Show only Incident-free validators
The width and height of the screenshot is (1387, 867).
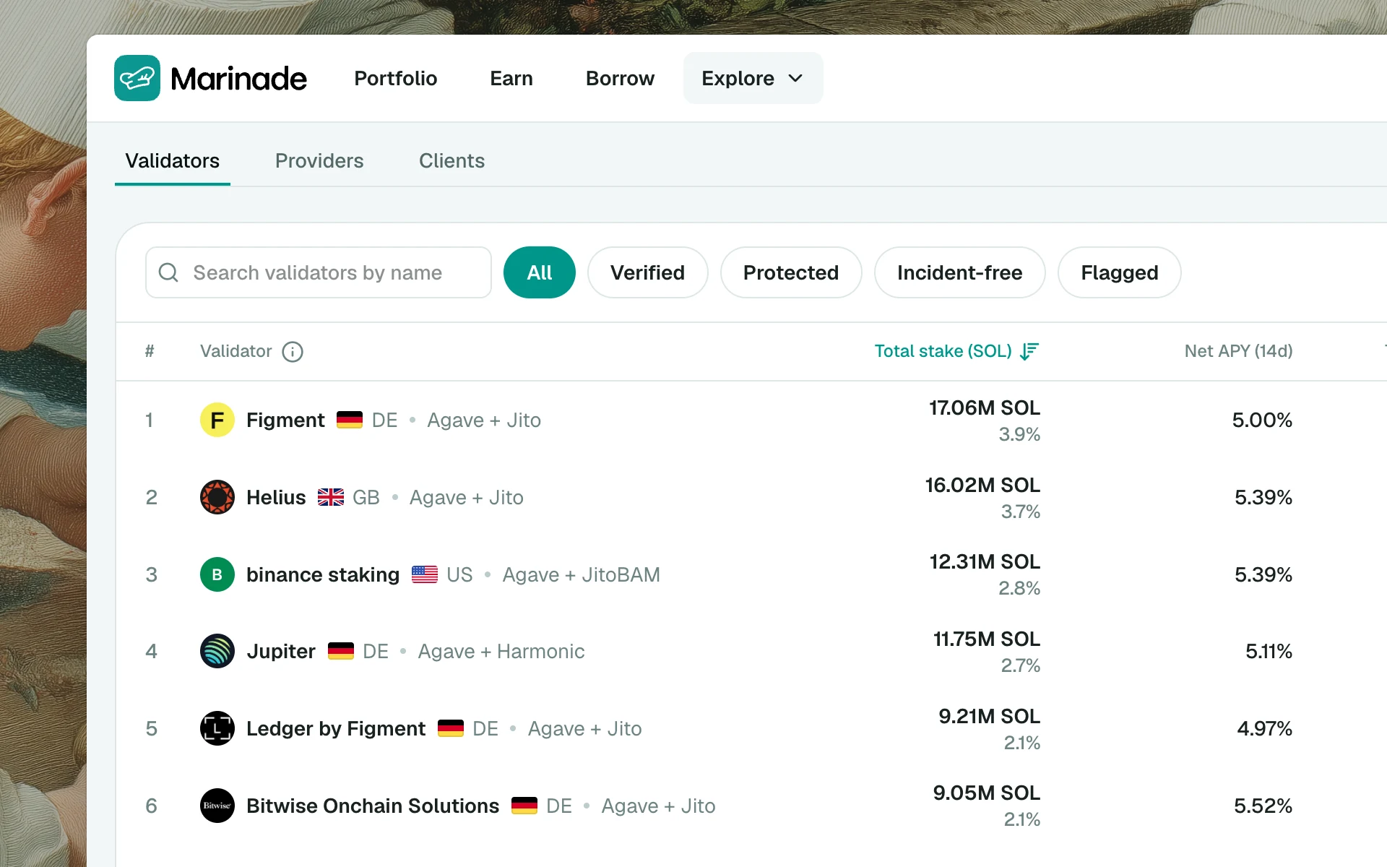[960, 272]
